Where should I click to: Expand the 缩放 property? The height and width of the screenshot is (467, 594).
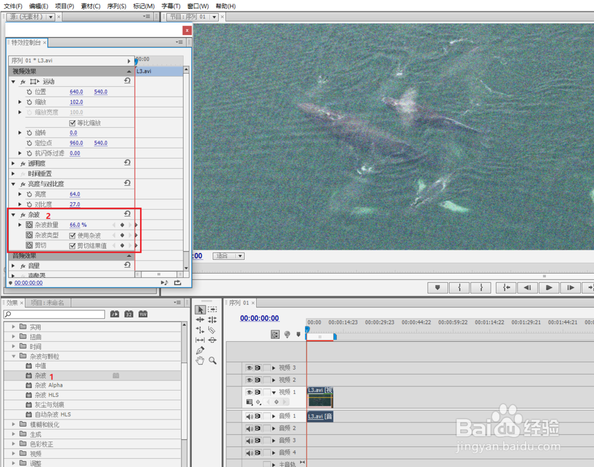tap(20, 102)
